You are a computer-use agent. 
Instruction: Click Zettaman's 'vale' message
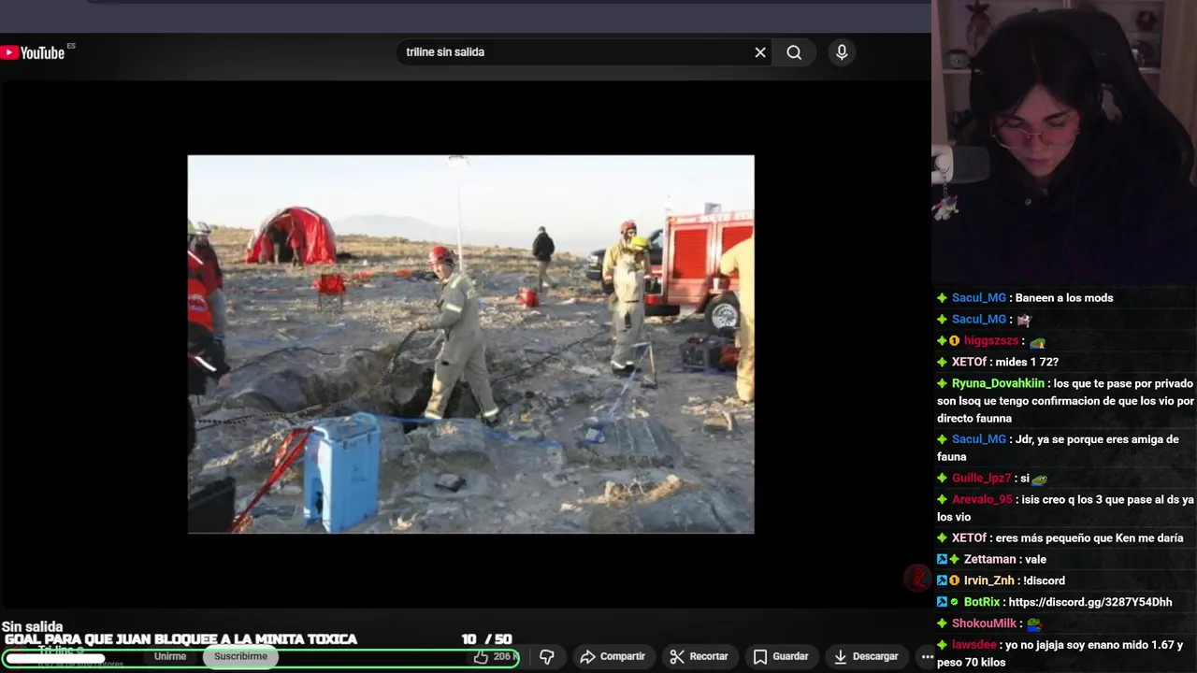click(x=1035, y=559)
